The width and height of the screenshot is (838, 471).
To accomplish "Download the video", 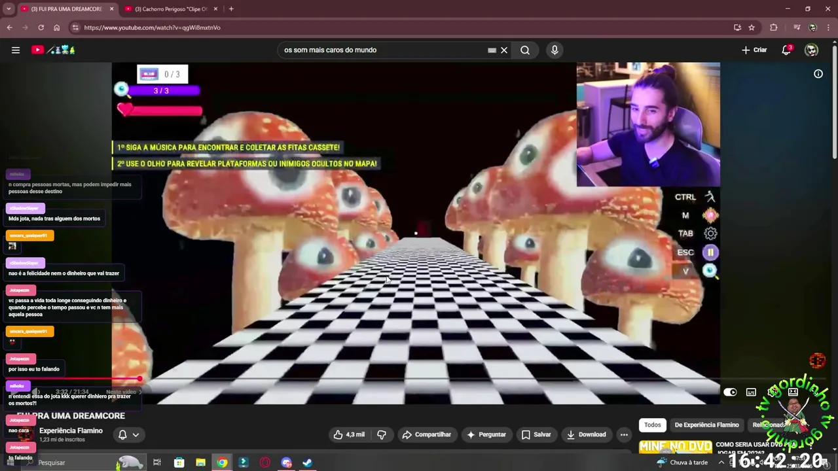I will coord(587,434).
